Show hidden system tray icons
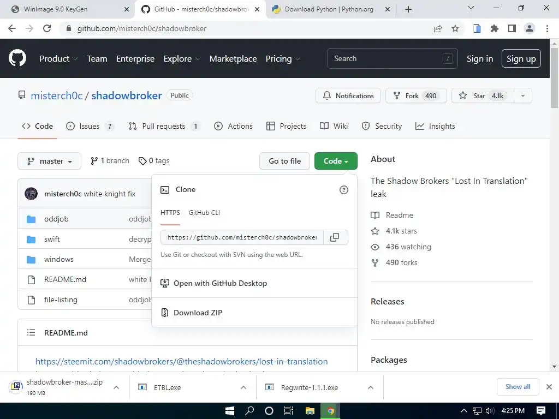The width and height of the screenshot is (559, 419). pos(464,411)
